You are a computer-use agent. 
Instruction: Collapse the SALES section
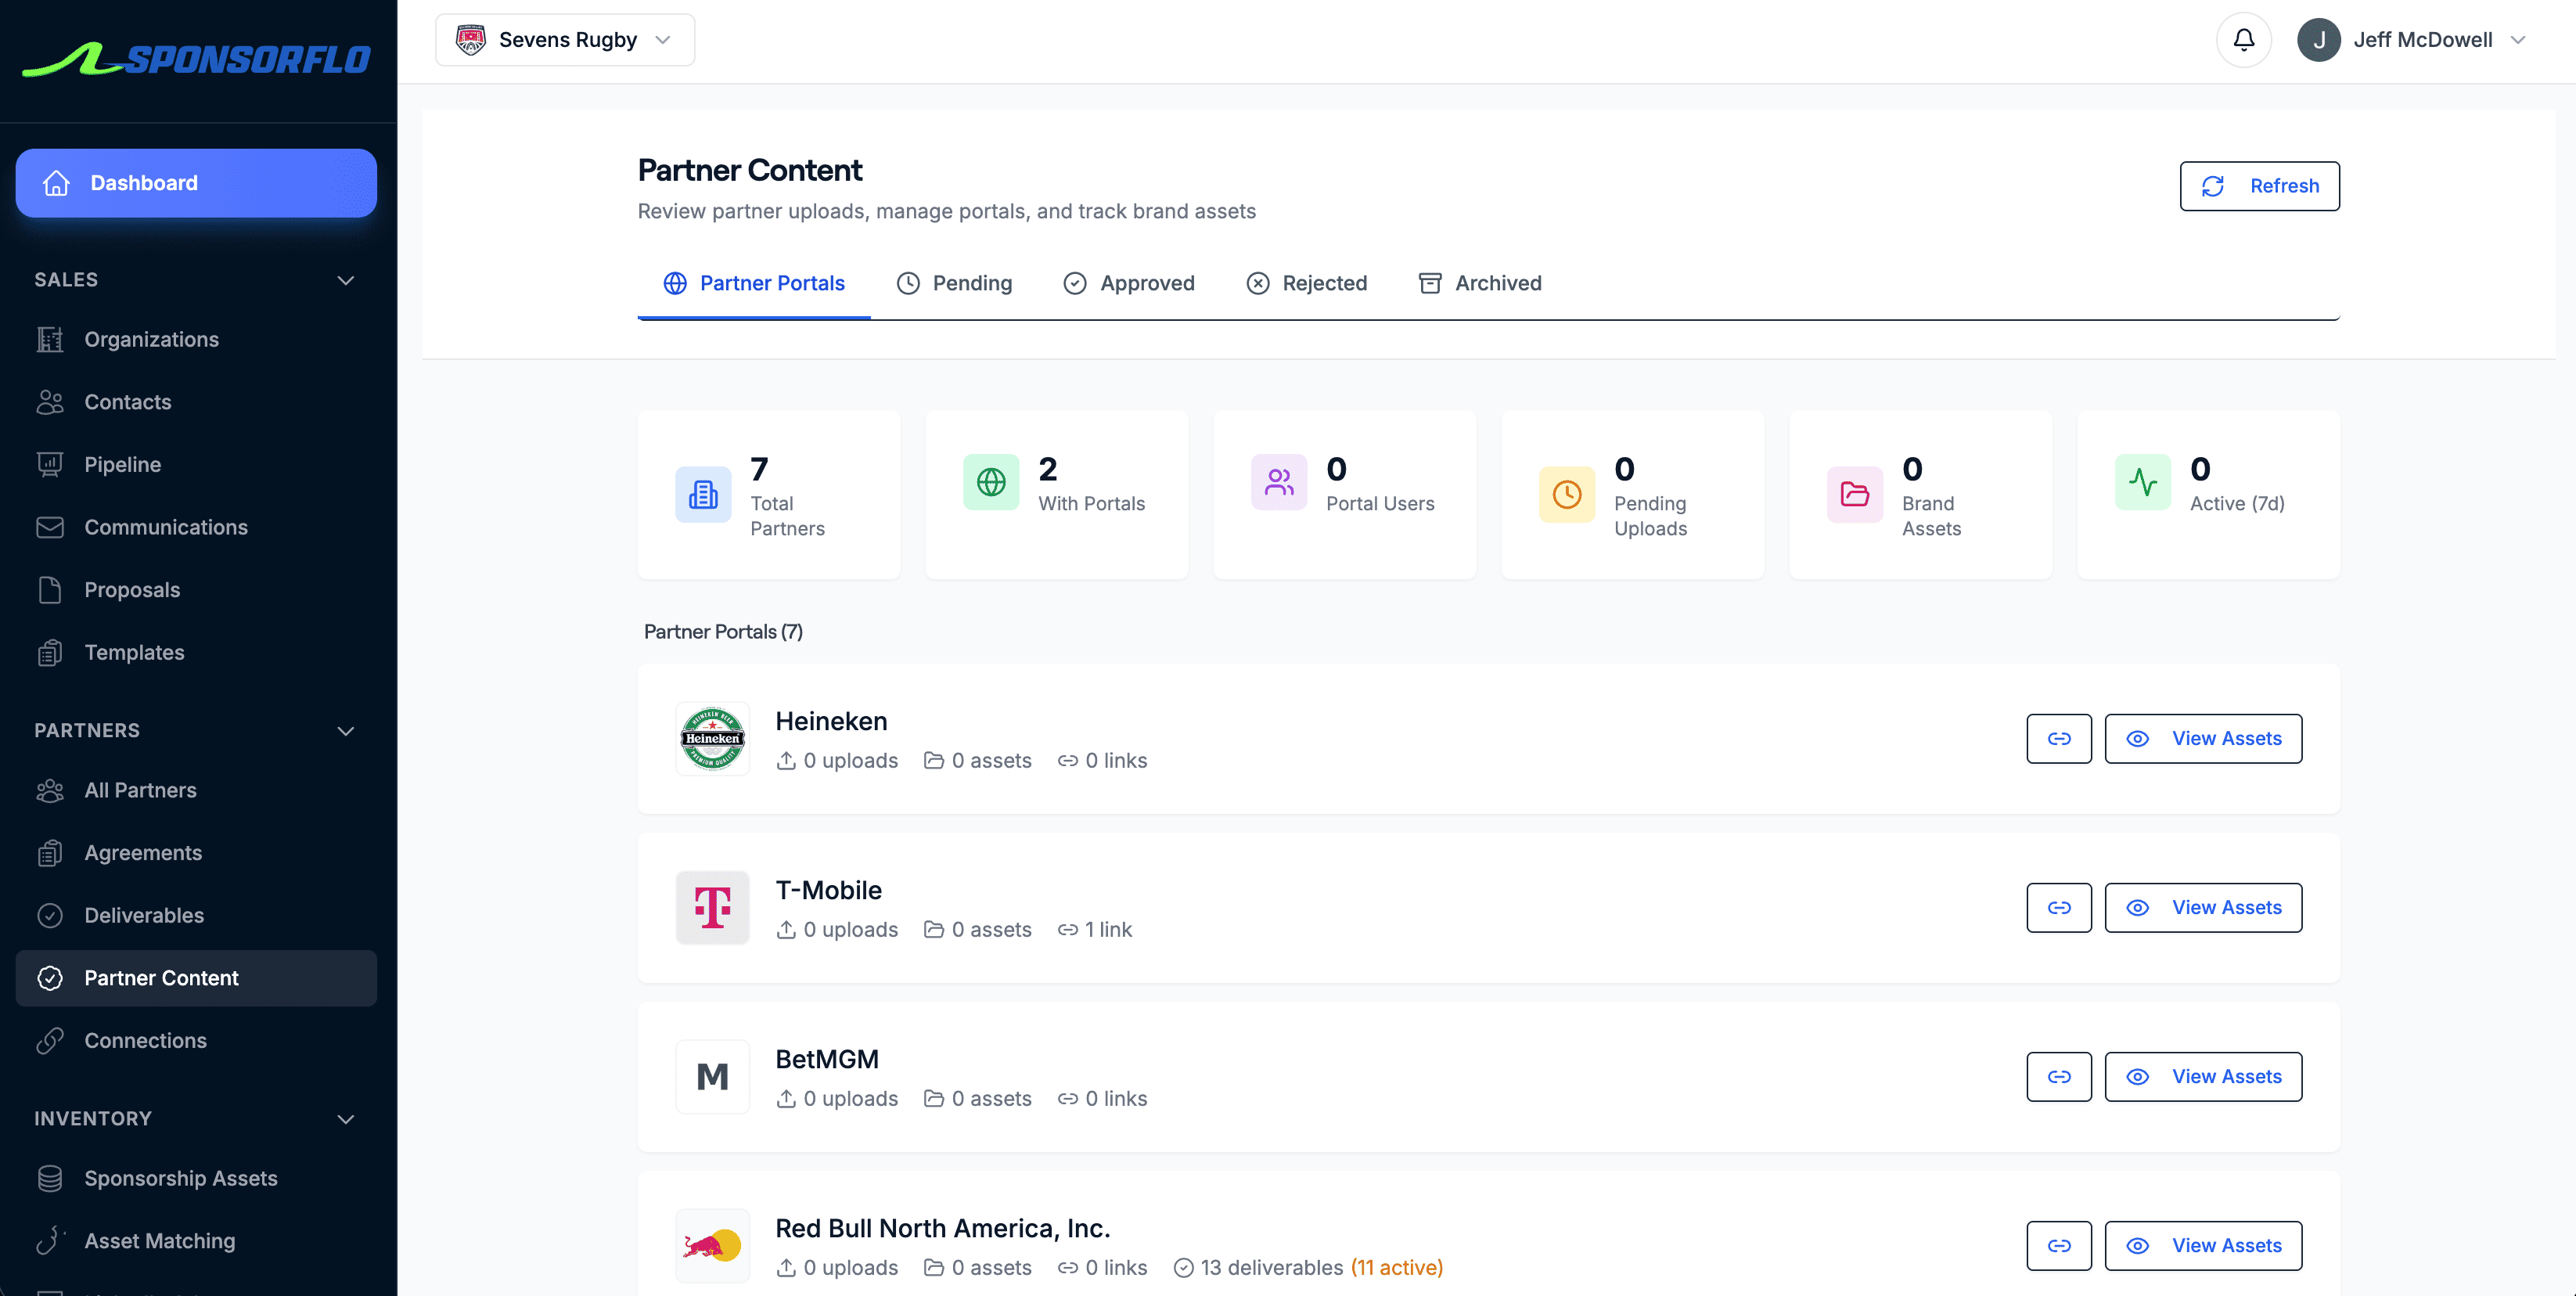pos(345,280)
